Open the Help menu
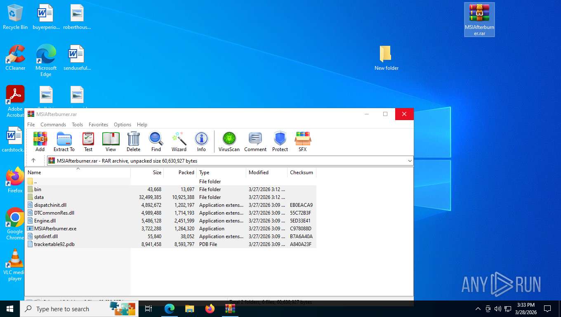The height and width of the screenshot is (317, 561). pos(142,125)
